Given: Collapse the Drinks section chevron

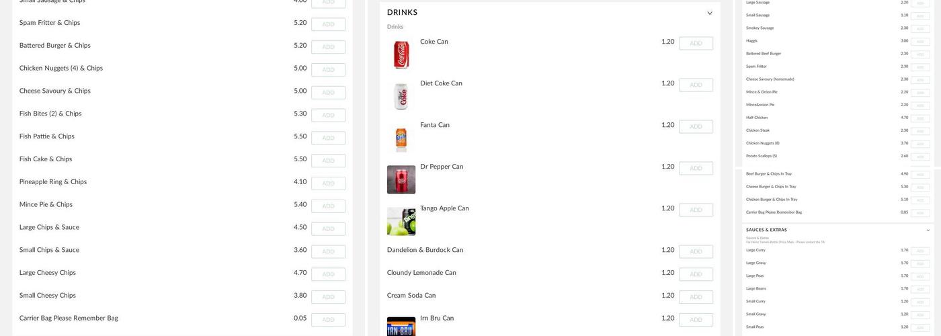Looking at the screenshot, I should [x=710, y=13].
